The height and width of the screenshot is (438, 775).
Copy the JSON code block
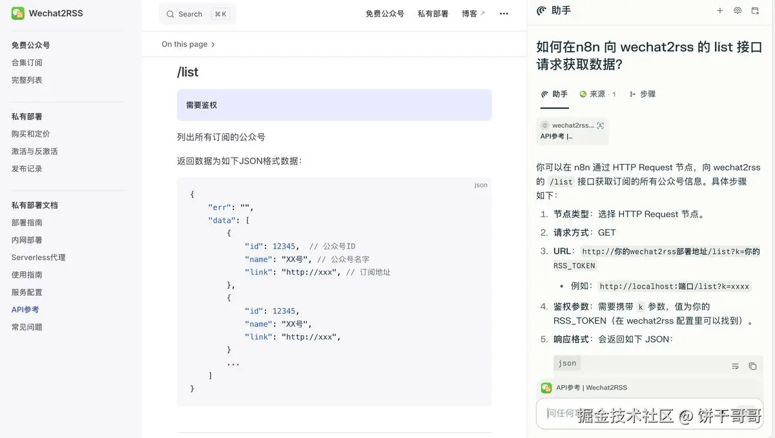pos(752,366)
